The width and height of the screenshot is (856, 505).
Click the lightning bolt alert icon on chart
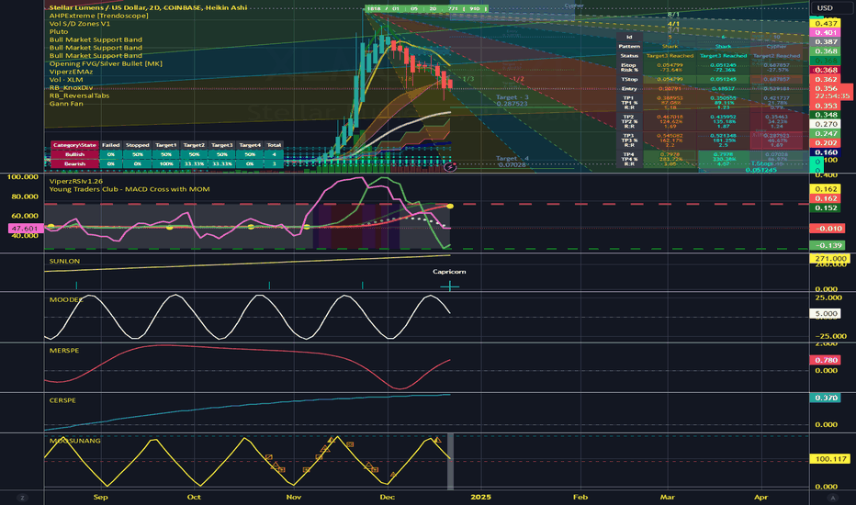pyautogui.click(x=450, y=167)
